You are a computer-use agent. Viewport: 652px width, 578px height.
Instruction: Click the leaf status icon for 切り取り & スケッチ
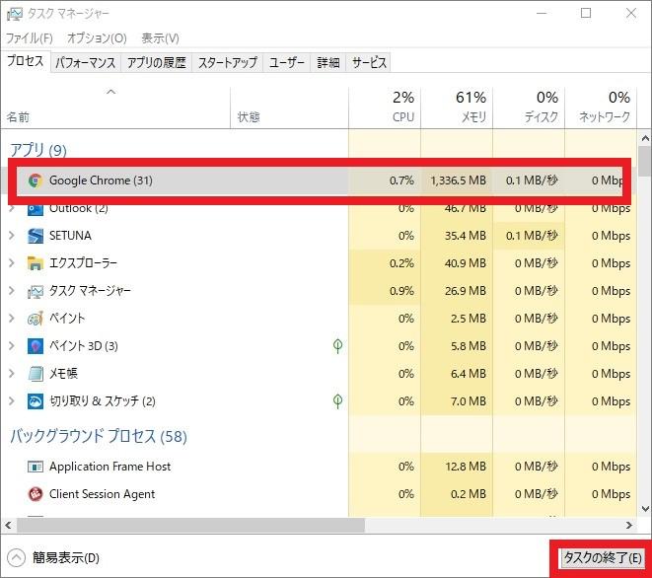click(337, 401)
